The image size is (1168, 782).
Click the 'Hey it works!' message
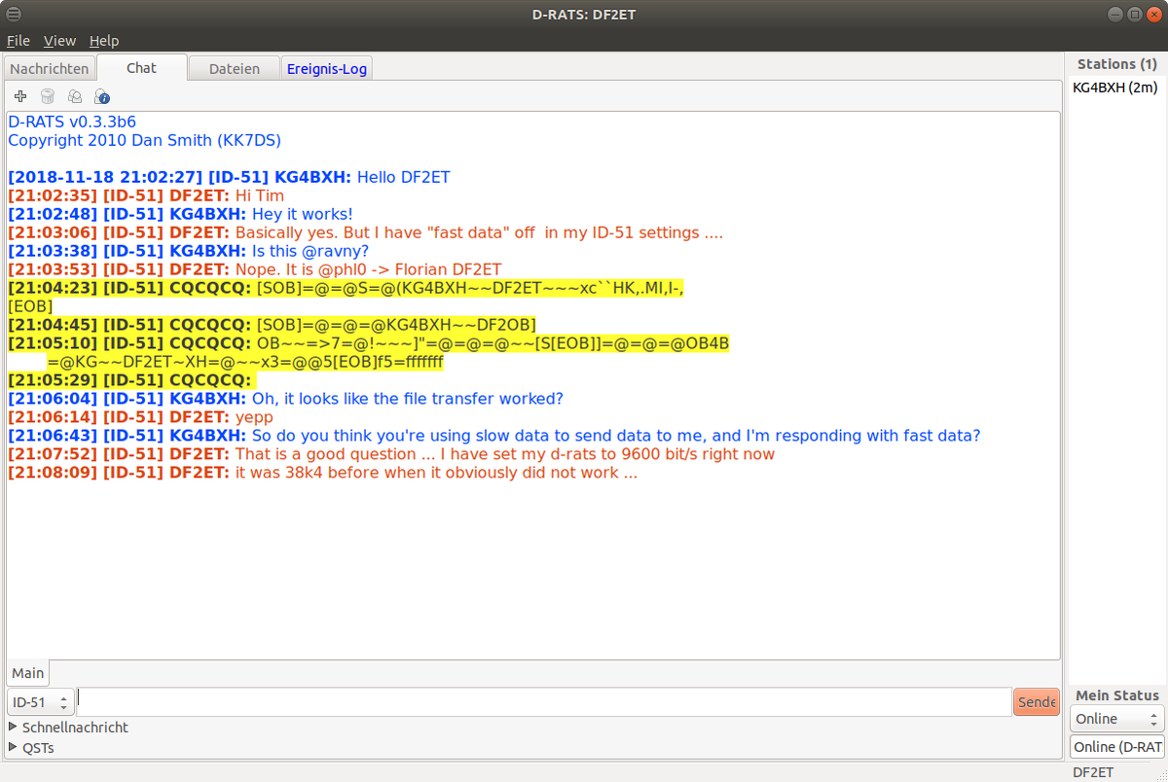point(180,215)
